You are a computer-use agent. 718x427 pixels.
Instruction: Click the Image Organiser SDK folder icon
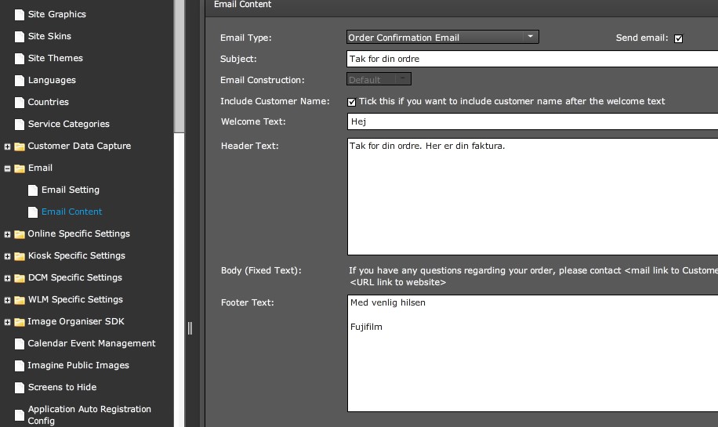click(20, 322)
